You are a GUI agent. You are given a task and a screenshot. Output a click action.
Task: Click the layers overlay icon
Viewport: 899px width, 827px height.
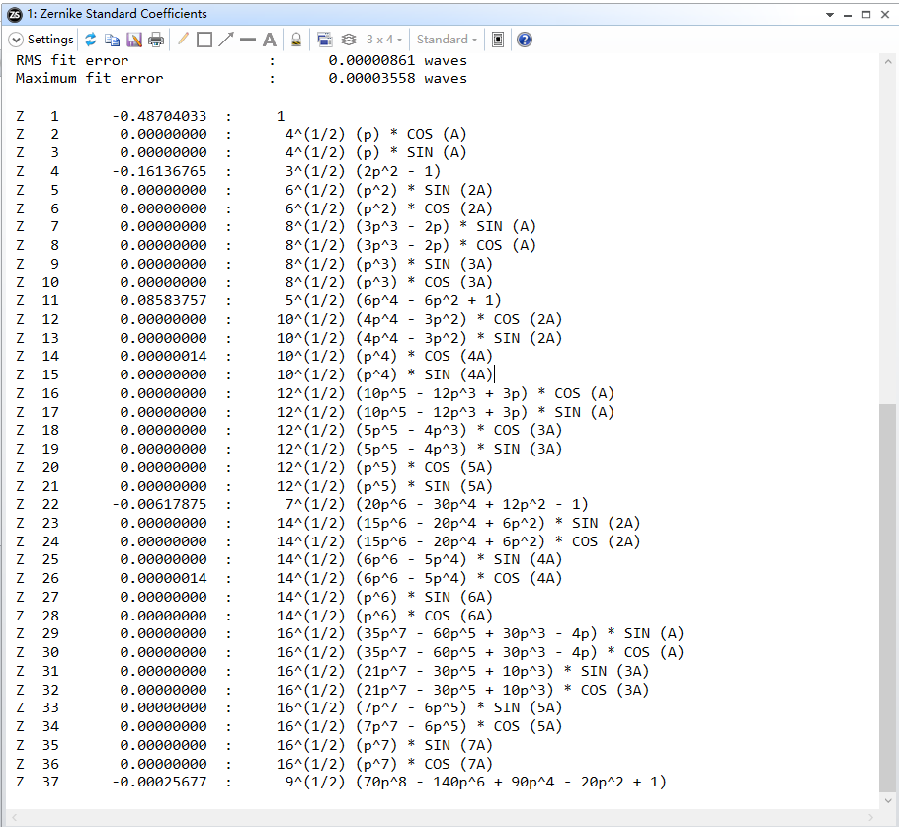[349, 40]
